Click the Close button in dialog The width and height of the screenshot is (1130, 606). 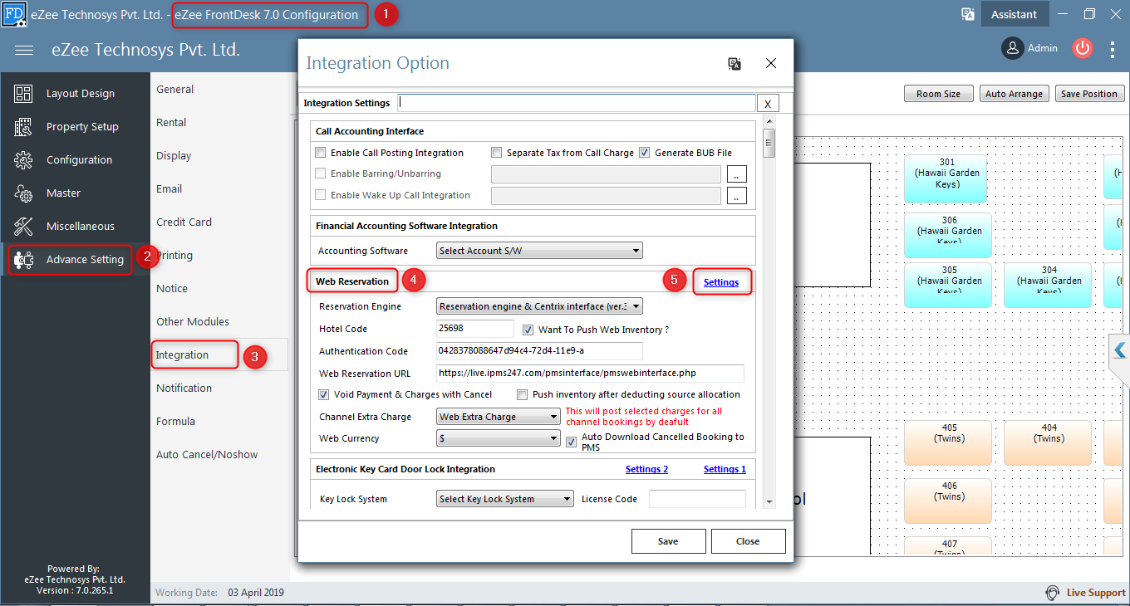click(x=748, y=541)
